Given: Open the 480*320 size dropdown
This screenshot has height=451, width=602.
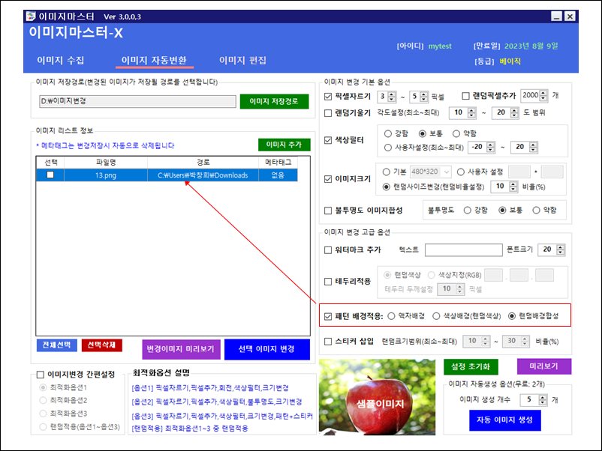Looking at the screenshot, I should (x=429, y=172).
